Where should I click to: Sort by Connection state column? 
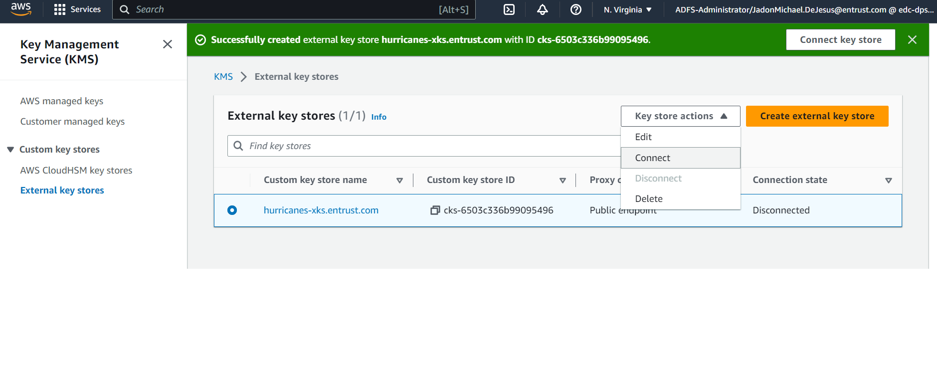(888, 181)
